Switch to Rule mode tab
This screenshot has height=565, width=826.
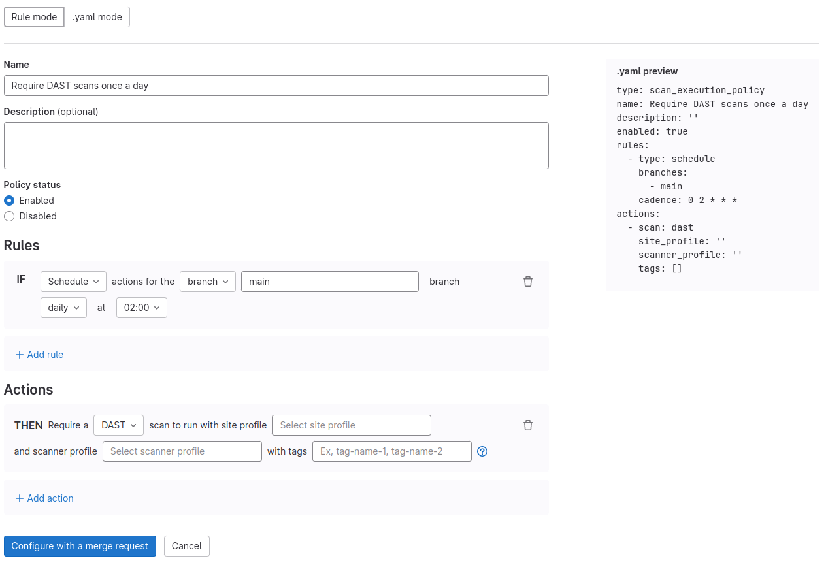[x=34, y=17]
